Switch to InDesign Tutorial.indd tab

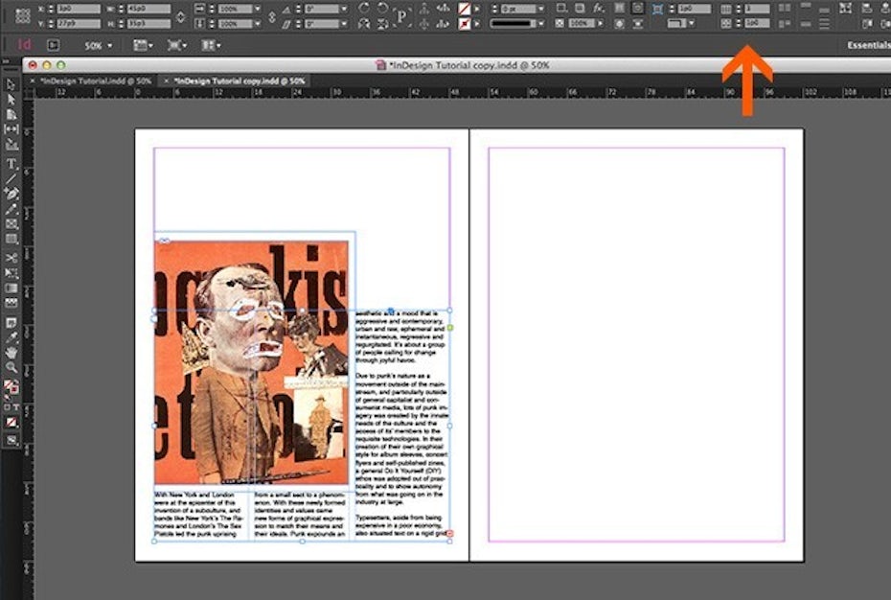[x=96, y=81]
